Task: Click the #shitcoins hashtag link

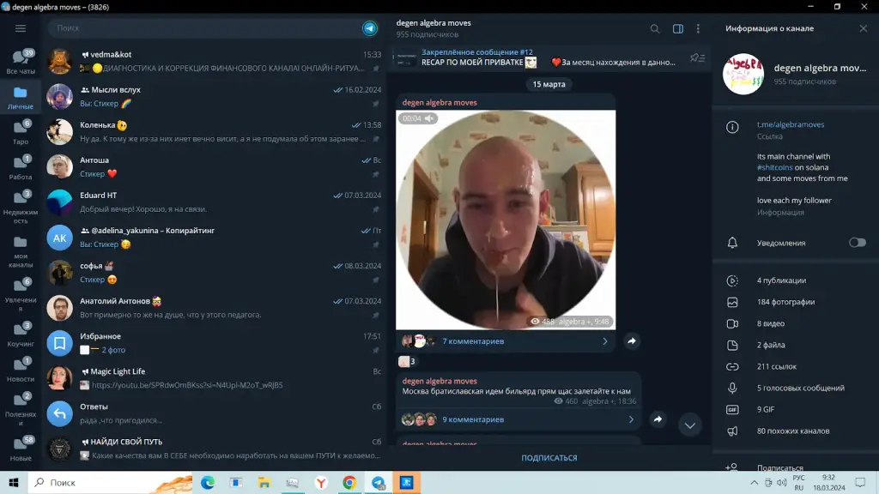Action: click(x=775, y=167)
